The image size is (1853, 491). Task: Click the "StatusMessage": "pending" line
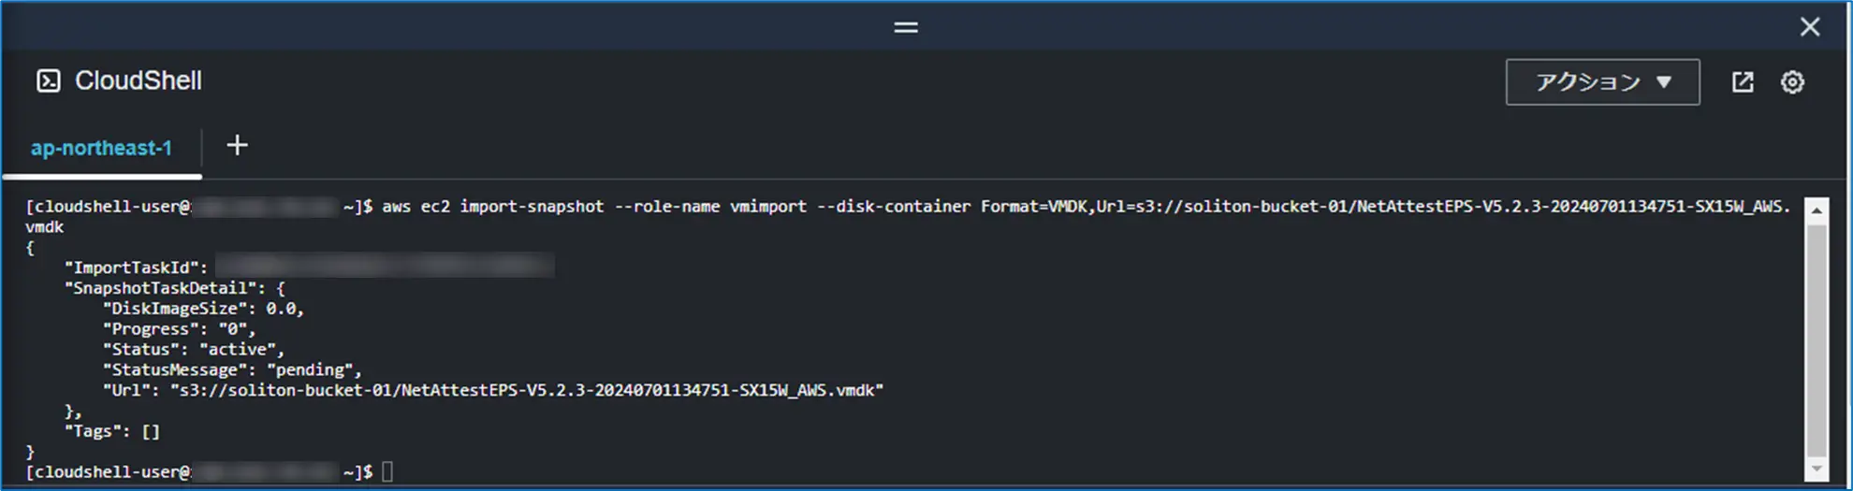pos(232,369)
